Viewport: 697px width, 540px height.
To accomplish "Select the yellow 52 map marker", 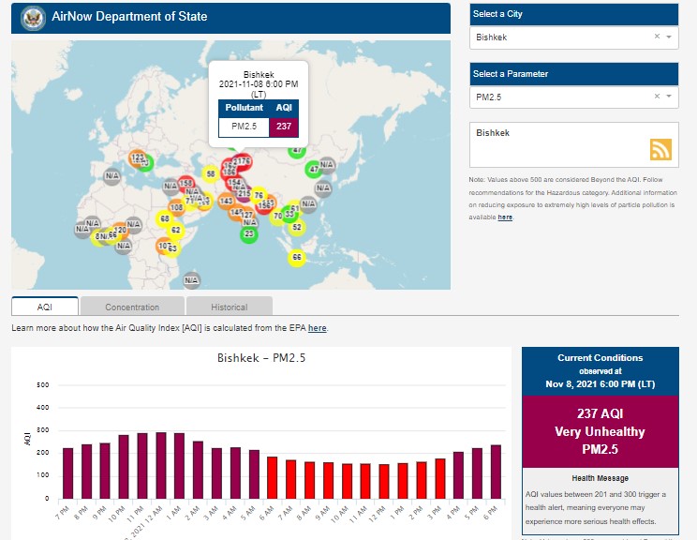I will click(x=297, y=227).
